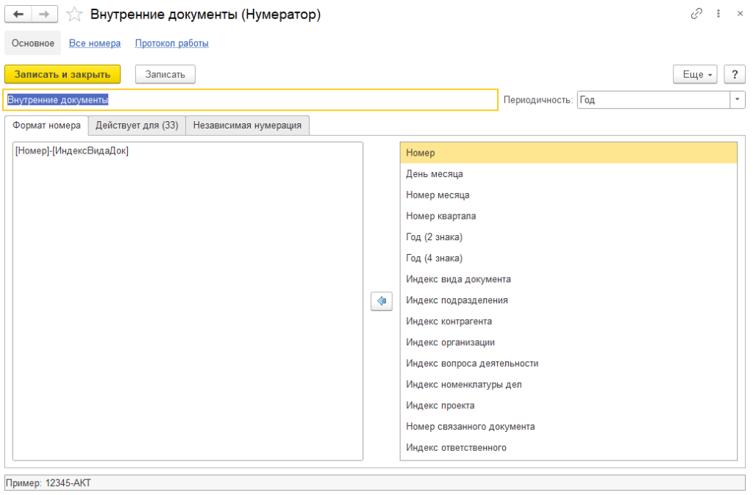Switch to the Действует для (33) tab
The image size is (753, 495).
point(137,126)
